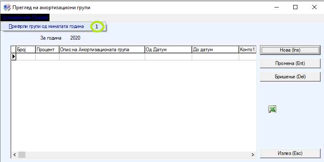Open the Специјални Опции menu
The width and height of the screenshot is (324, 162).
coord(25,18)
